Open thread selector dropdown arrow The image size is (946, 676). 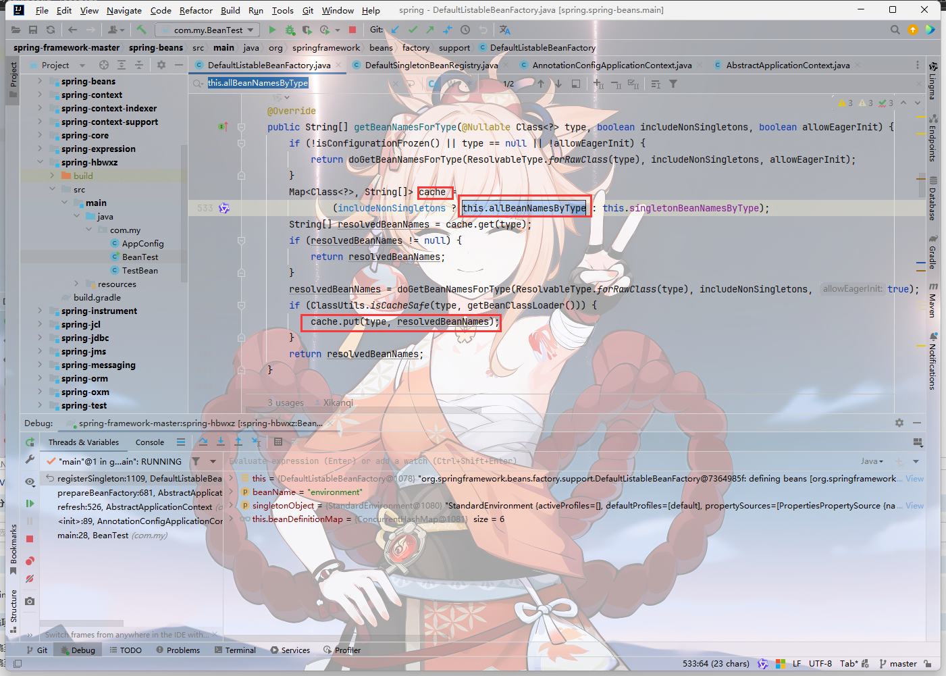[x=213, y=461]
